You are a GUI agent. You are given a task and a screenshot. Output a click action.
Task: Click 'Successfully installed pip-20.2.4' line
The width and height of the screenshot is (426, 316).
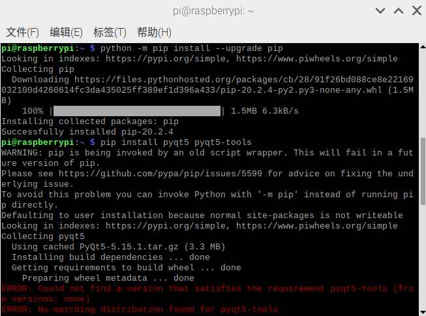(x=78, y=132)
